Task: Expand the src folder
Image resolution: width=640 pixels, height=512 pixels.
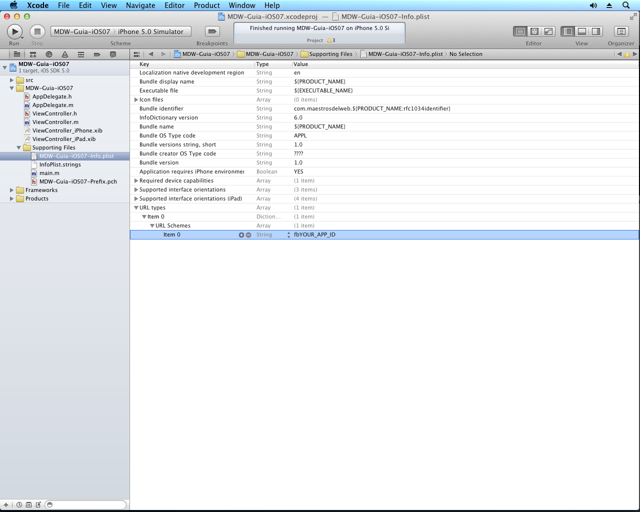Action: click(11, 80)
